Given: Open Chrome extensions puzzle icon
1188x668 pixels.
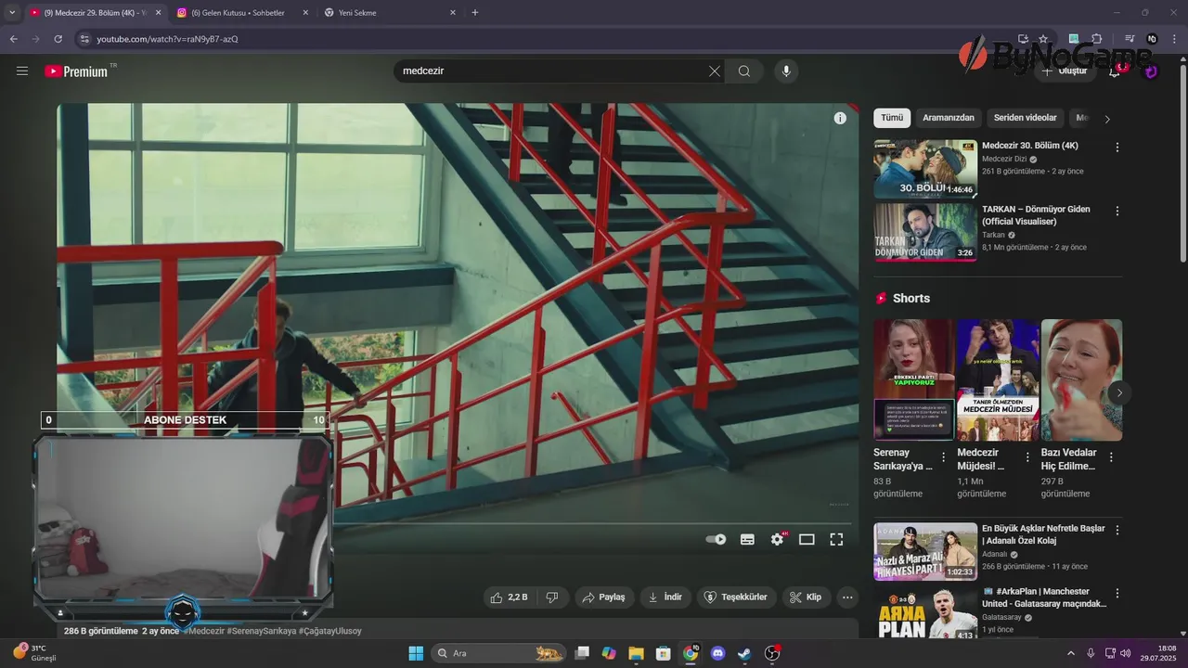Looking at the screenshot, I should [x=1096, y=39].
